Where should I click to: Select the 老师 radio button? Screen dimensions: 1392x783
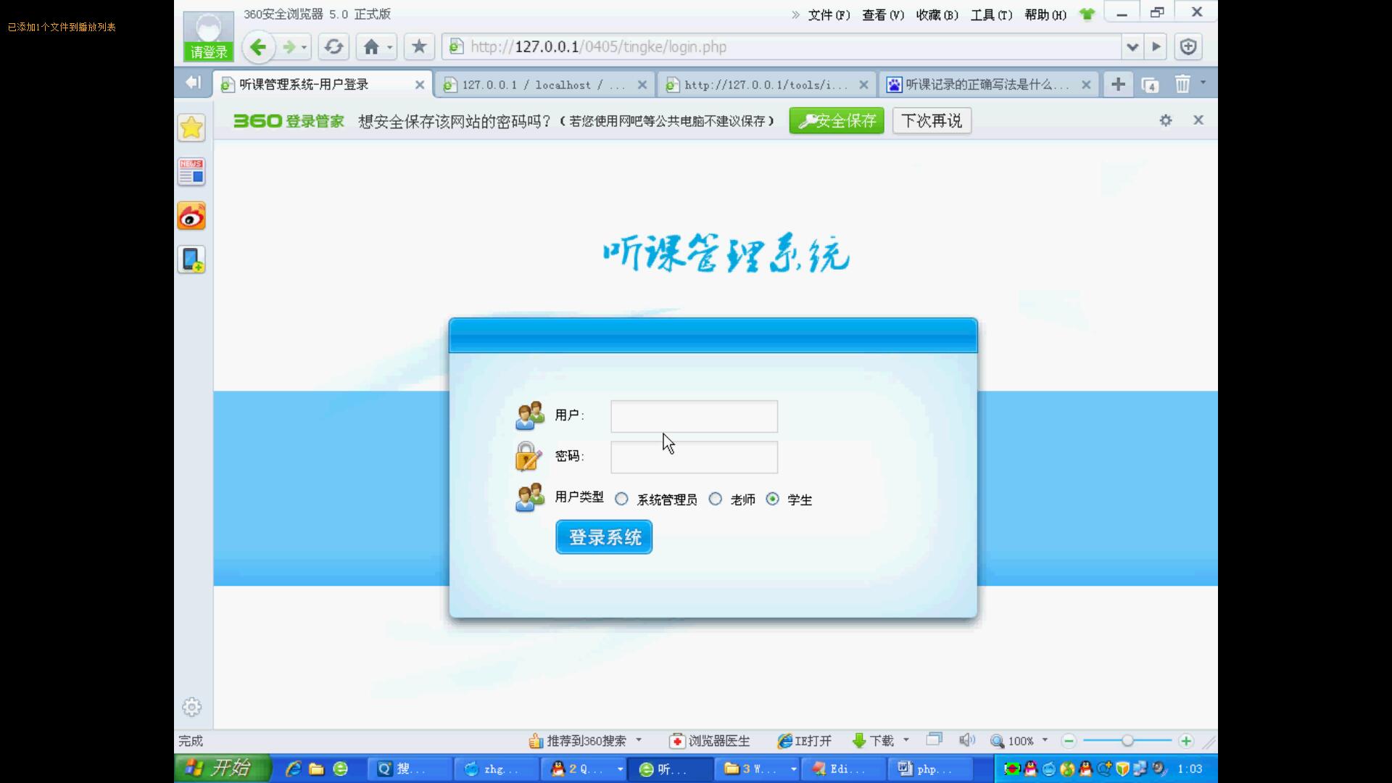point(716,499)
